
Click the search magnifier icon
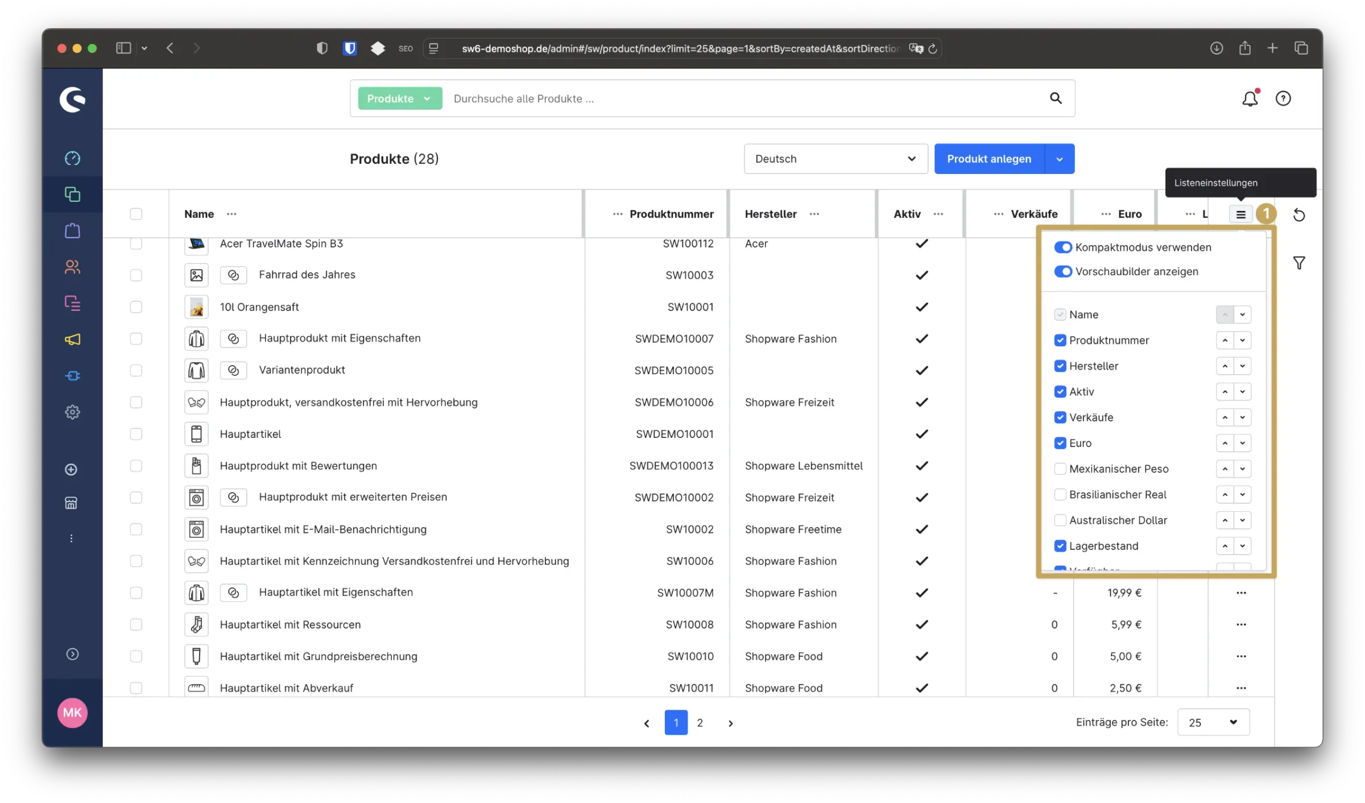(x=1056, y=98)
